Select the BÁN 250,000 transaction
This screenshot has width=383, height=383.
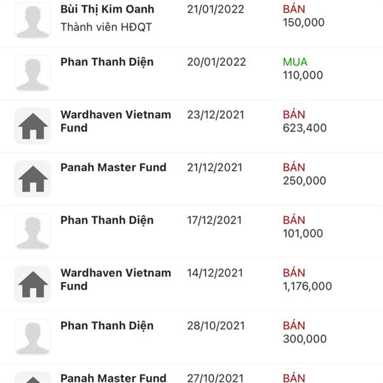click(304, 174)
